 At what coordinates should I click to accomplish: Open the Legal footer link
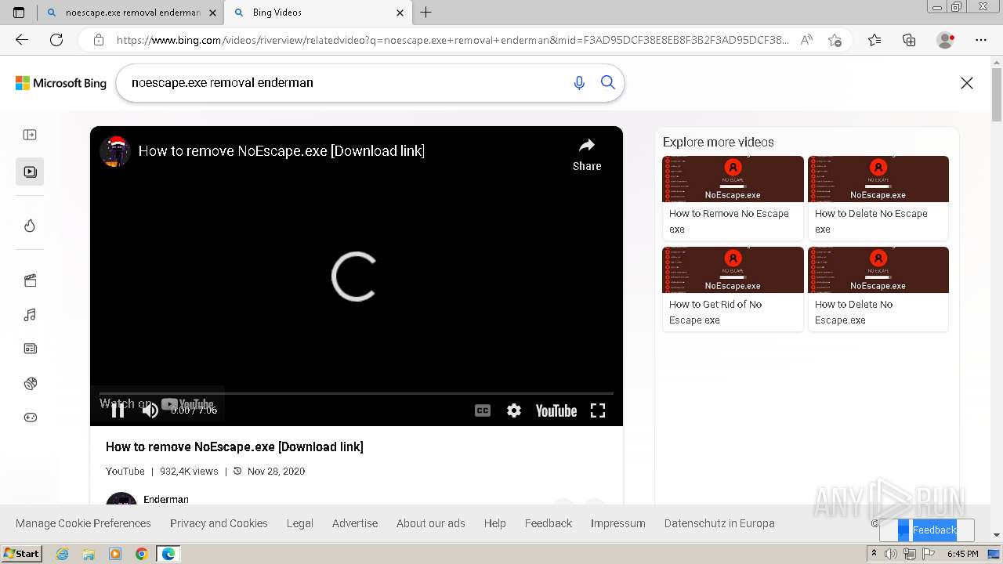pyautogui.click(x=300, y=523)
